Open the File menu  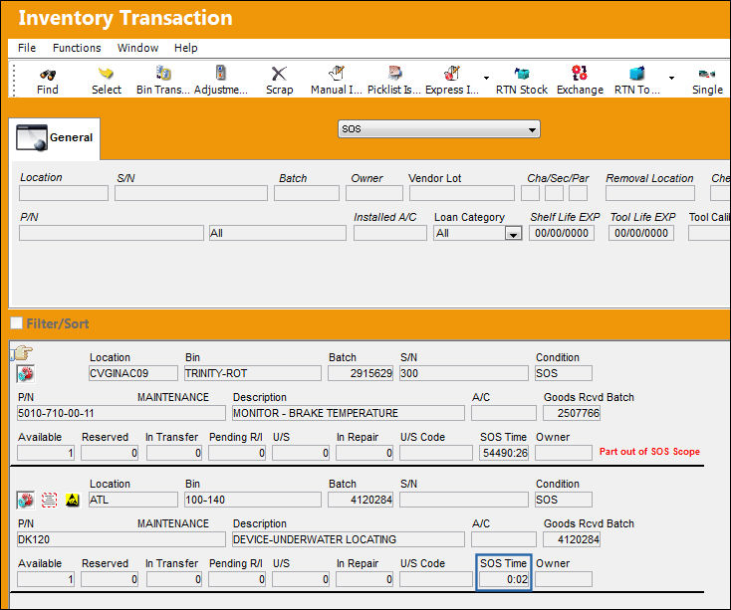pyautogui.click(x=27, y=48)
